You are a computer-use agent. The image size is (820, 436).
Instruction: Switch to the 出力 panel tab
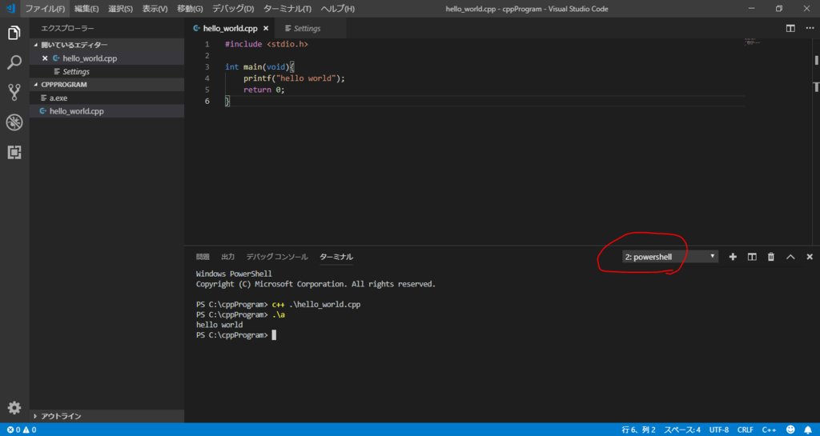tap(228, 257)
